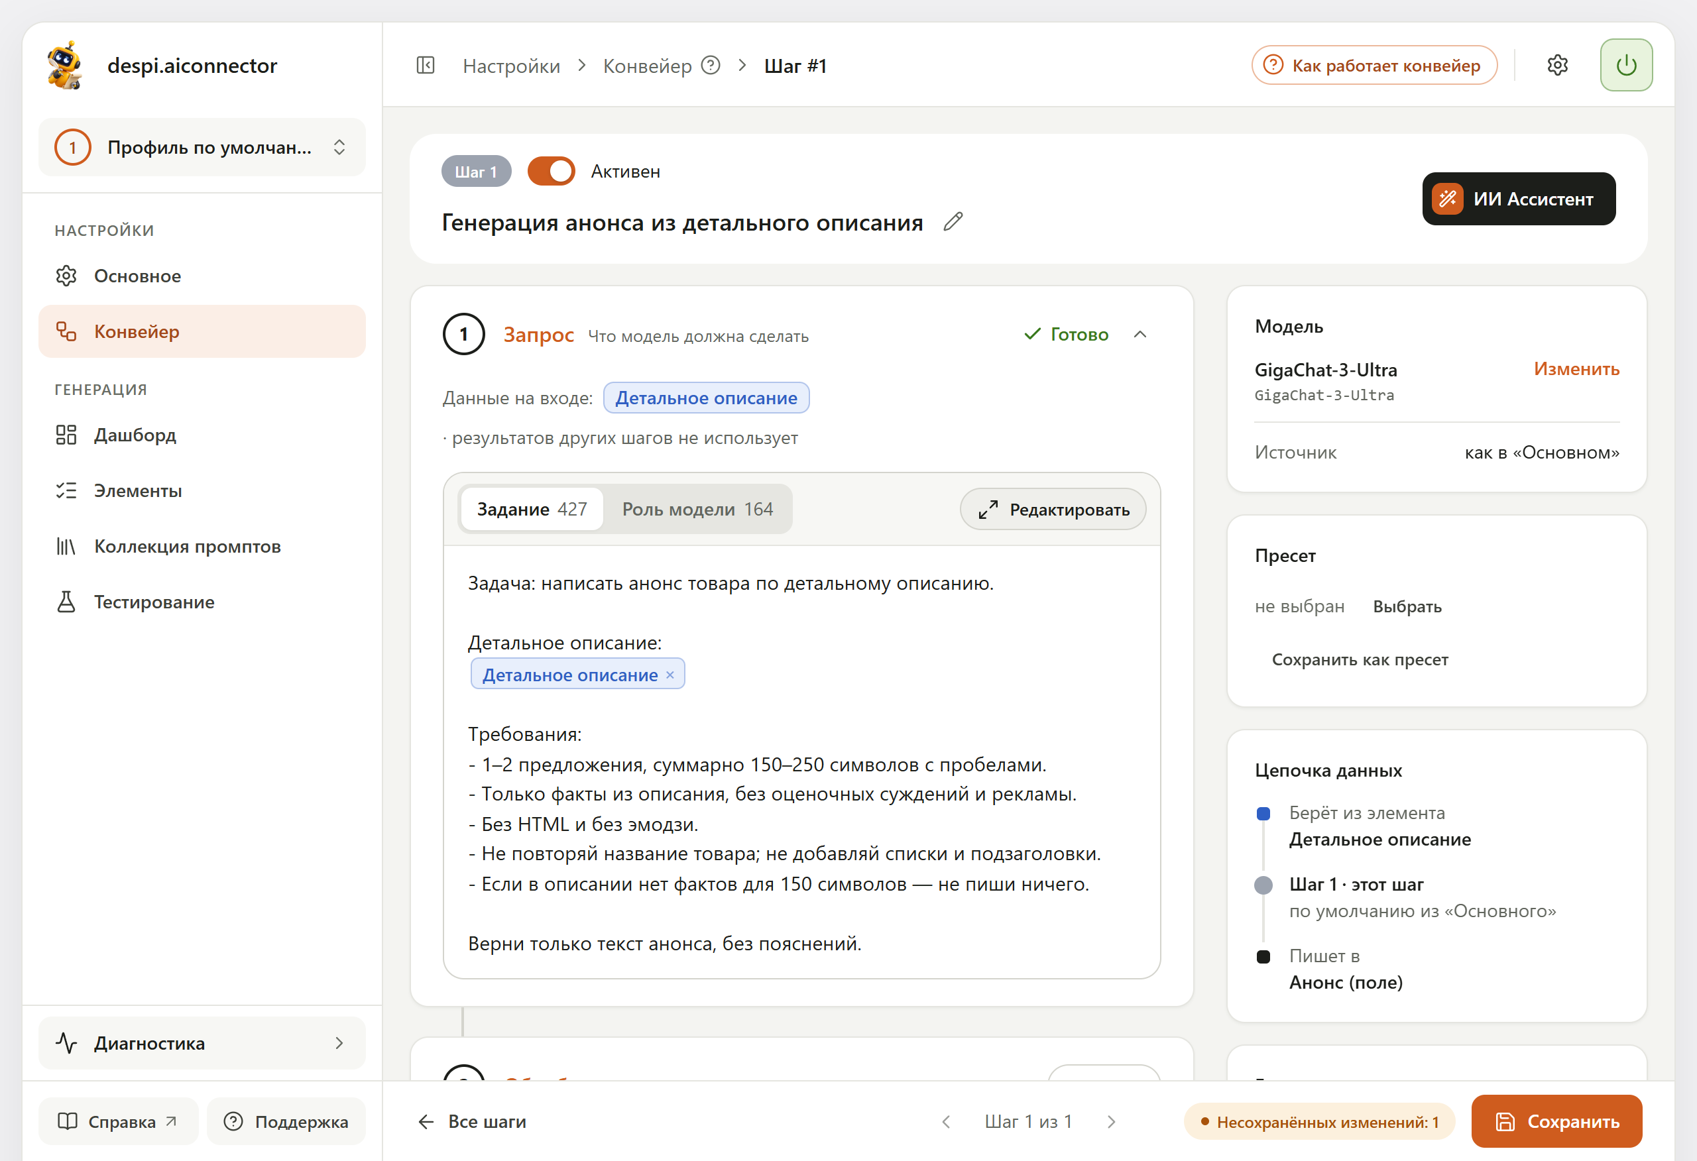This screenshot has height=1161, width=1697.
Task: Click Сохранить как пресет
Action: (1360, 659)
